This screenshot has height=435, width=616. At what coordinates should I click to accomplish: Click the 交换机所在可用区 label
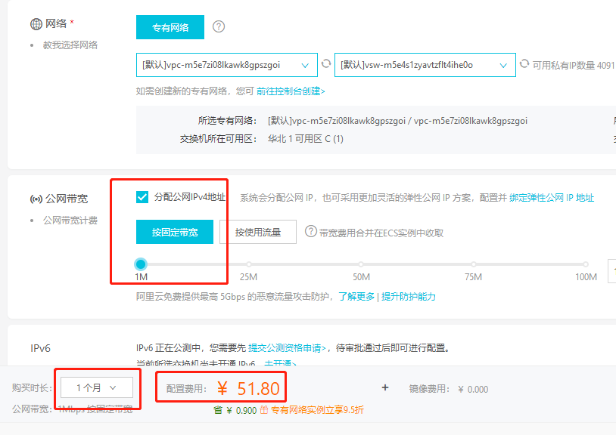219,139
